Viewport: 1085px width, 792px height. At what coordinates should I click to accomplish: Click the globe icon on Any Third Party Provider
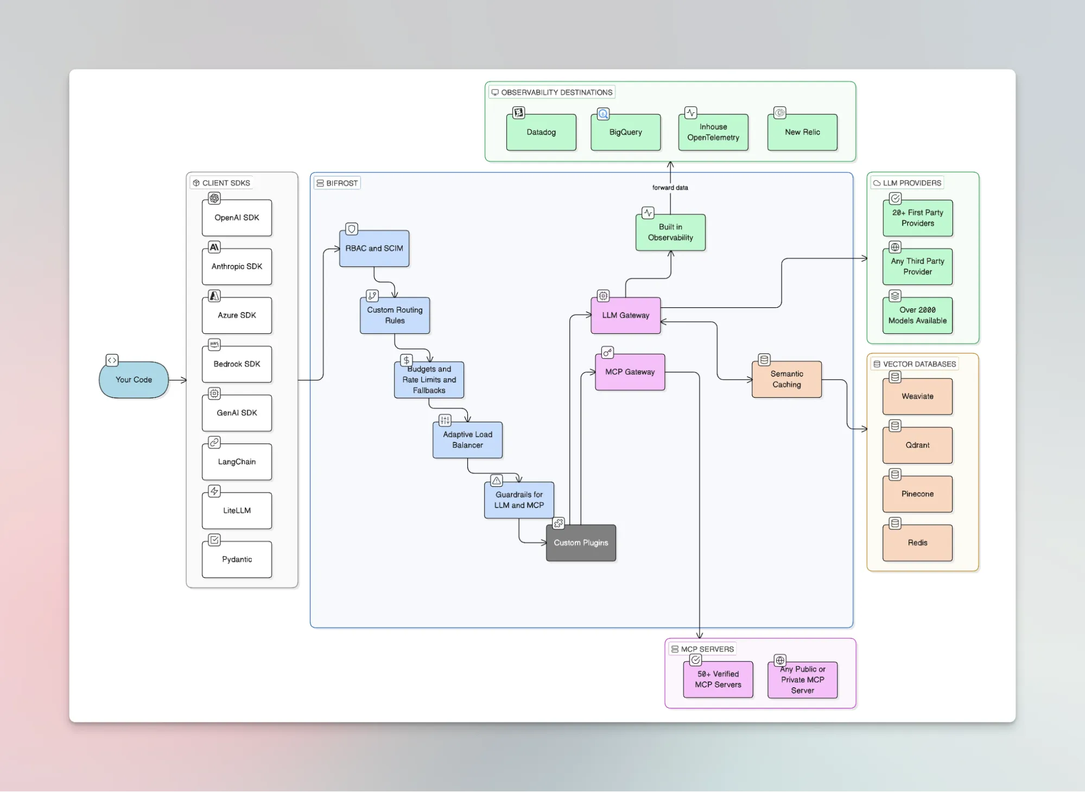click(x=895, y=248)
